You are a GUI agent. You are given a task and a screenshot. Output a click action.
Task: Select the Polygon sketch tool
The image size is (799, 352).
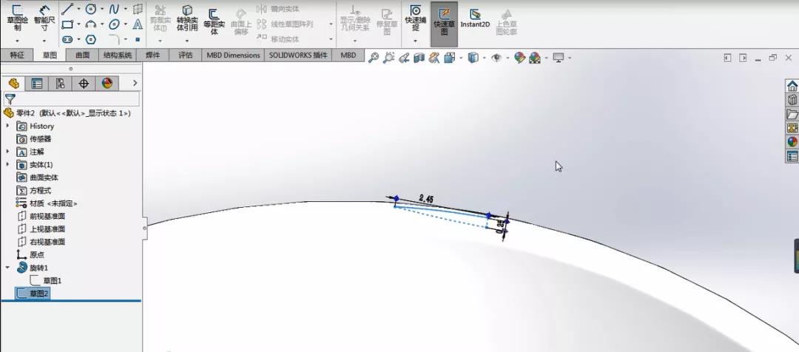click(91, 39)
